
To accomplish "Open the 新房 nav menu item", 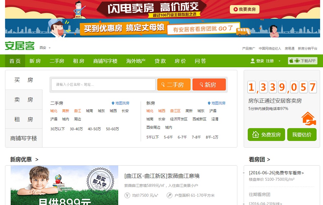I will [x=35, y=61].
